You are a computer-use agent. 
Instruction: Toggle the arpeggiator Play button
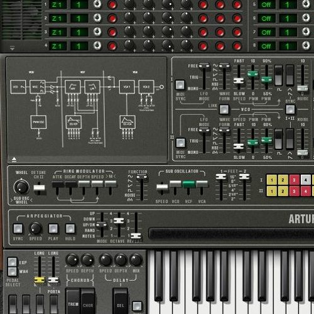(x=53, y=229)
